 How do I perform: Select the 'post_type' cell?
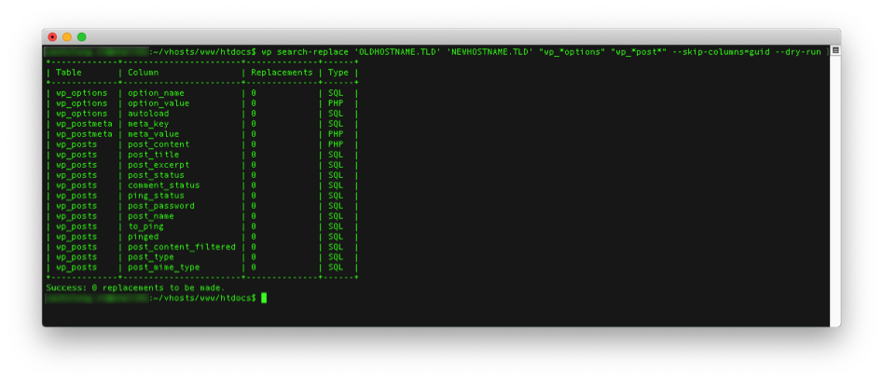(151, 257)
